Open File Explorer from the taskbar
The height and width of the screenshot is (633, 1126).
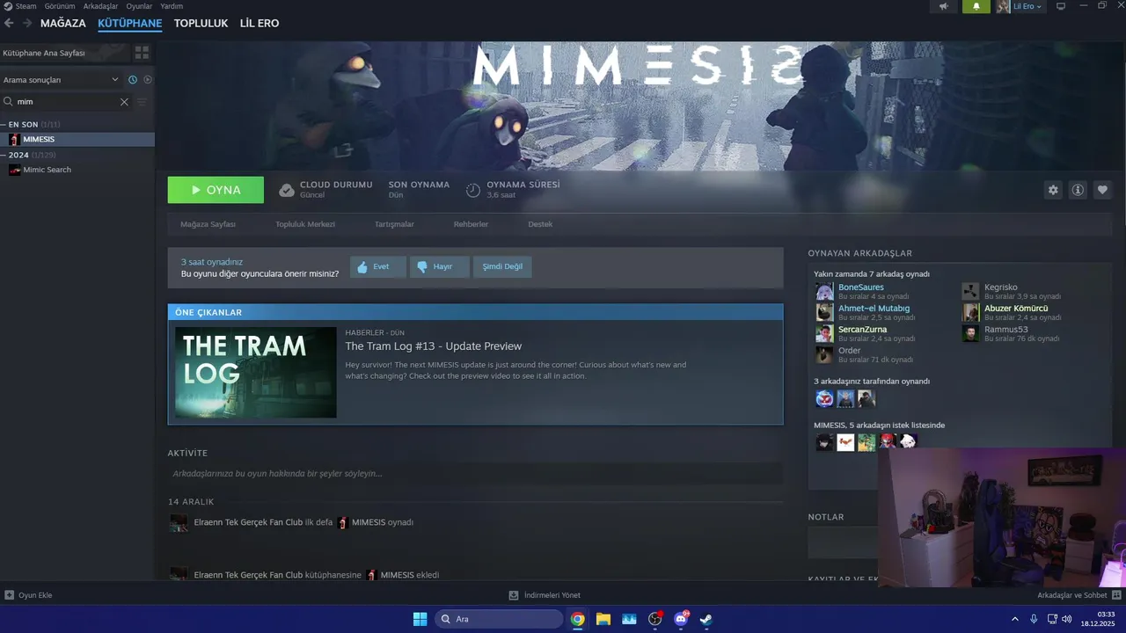pos(603,619)
